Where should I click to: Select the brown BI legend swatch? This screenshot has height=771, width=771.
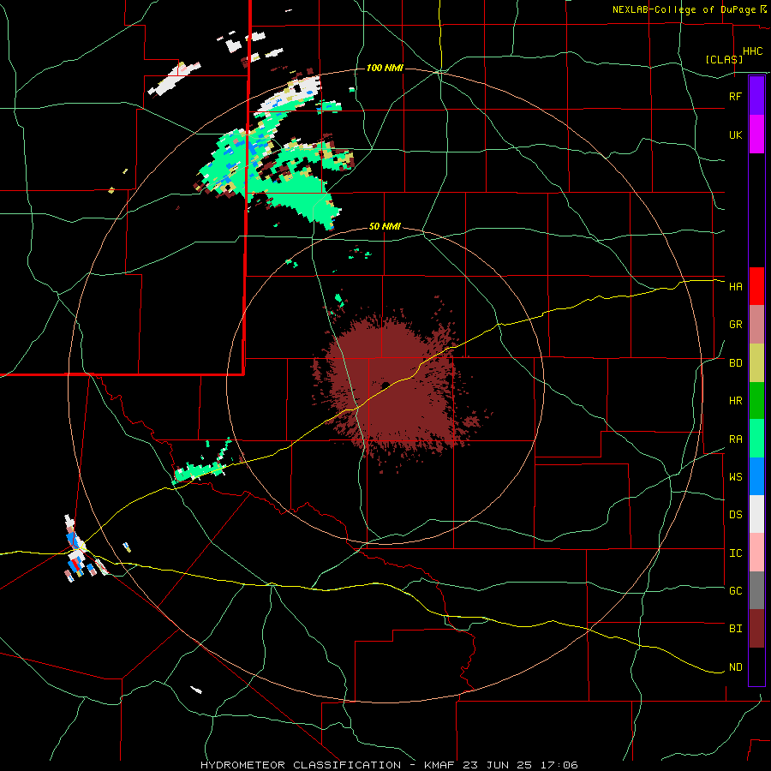tap(756, 629)
